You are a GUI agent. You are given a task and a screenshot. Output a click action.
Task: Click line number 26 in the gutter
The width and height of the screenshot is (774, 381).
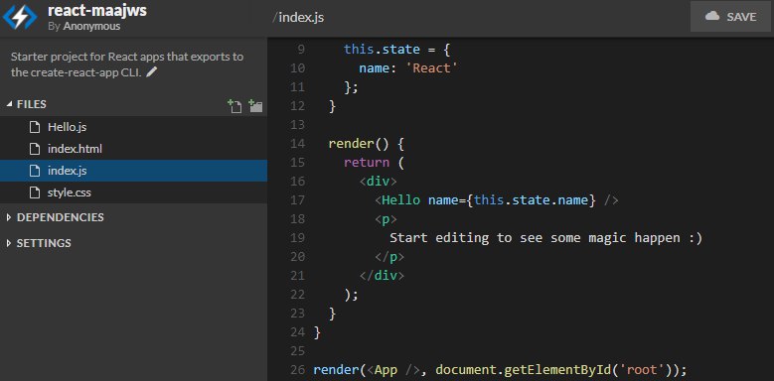[x=298, y=370]
